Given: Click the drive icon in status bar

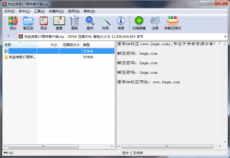Looking at the screenshot, I should (x=6, y=153).
